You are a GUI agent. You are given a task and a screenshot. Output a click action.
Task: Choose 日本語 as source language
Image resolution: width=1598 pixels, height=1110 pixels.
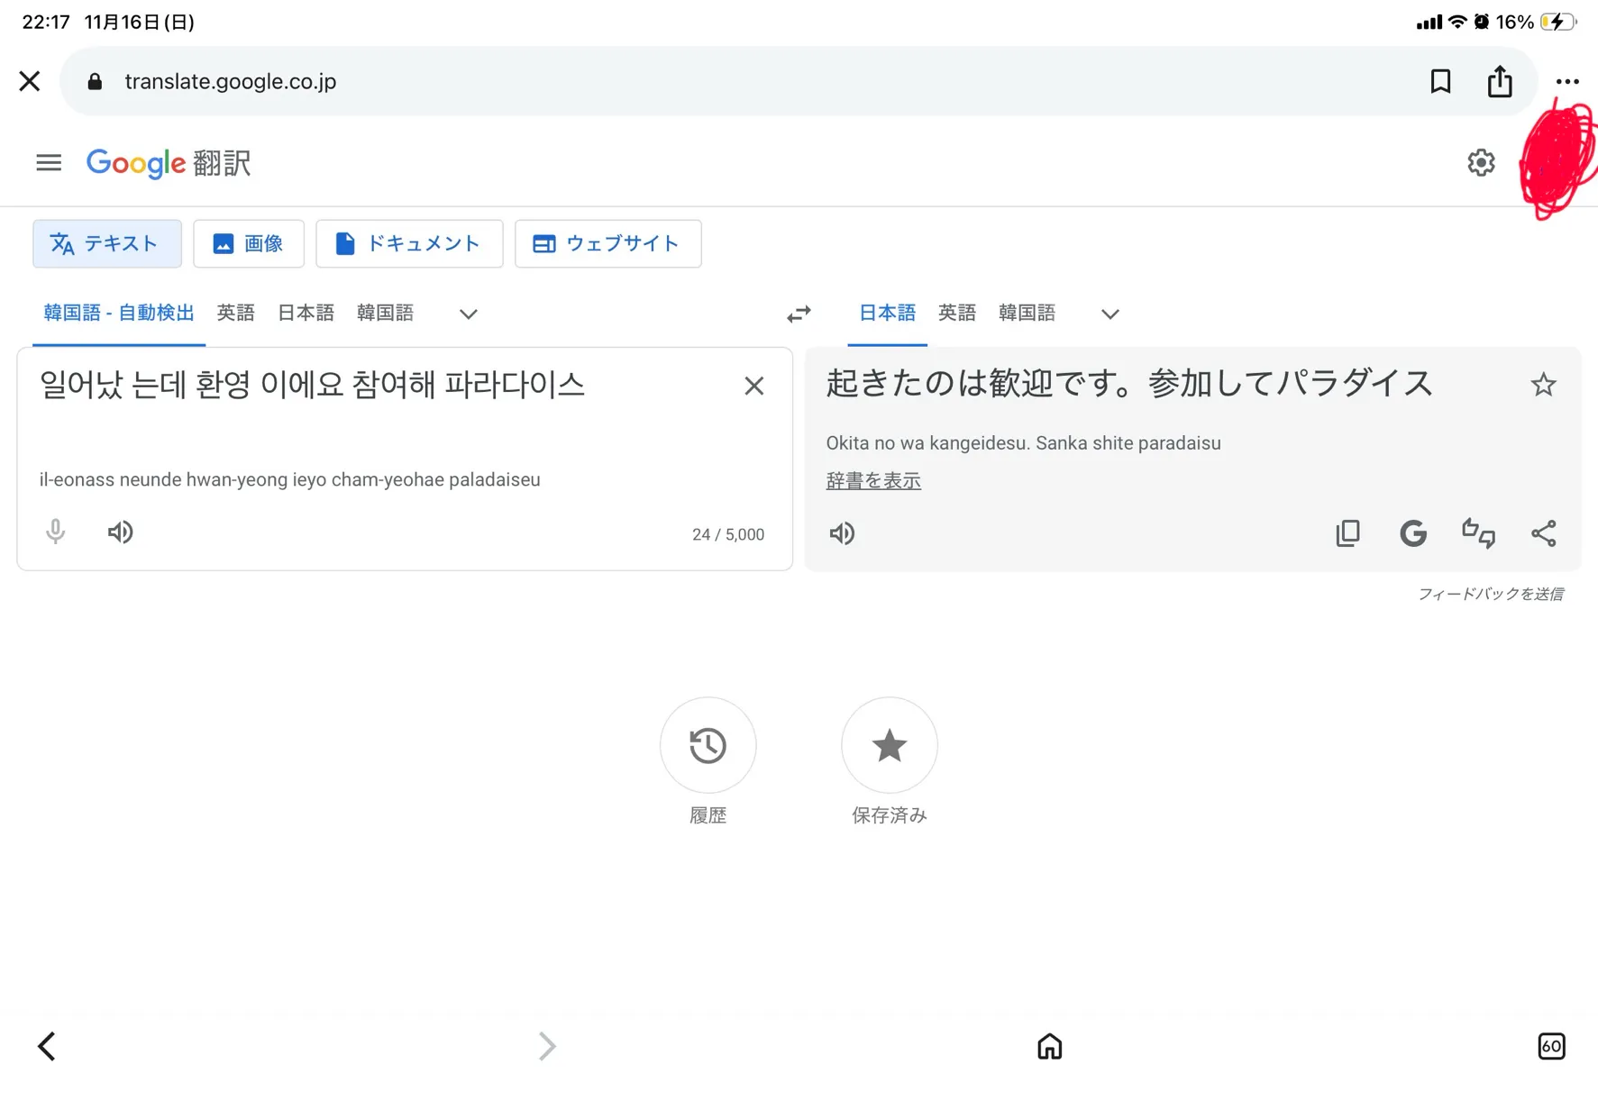[306, 313]
